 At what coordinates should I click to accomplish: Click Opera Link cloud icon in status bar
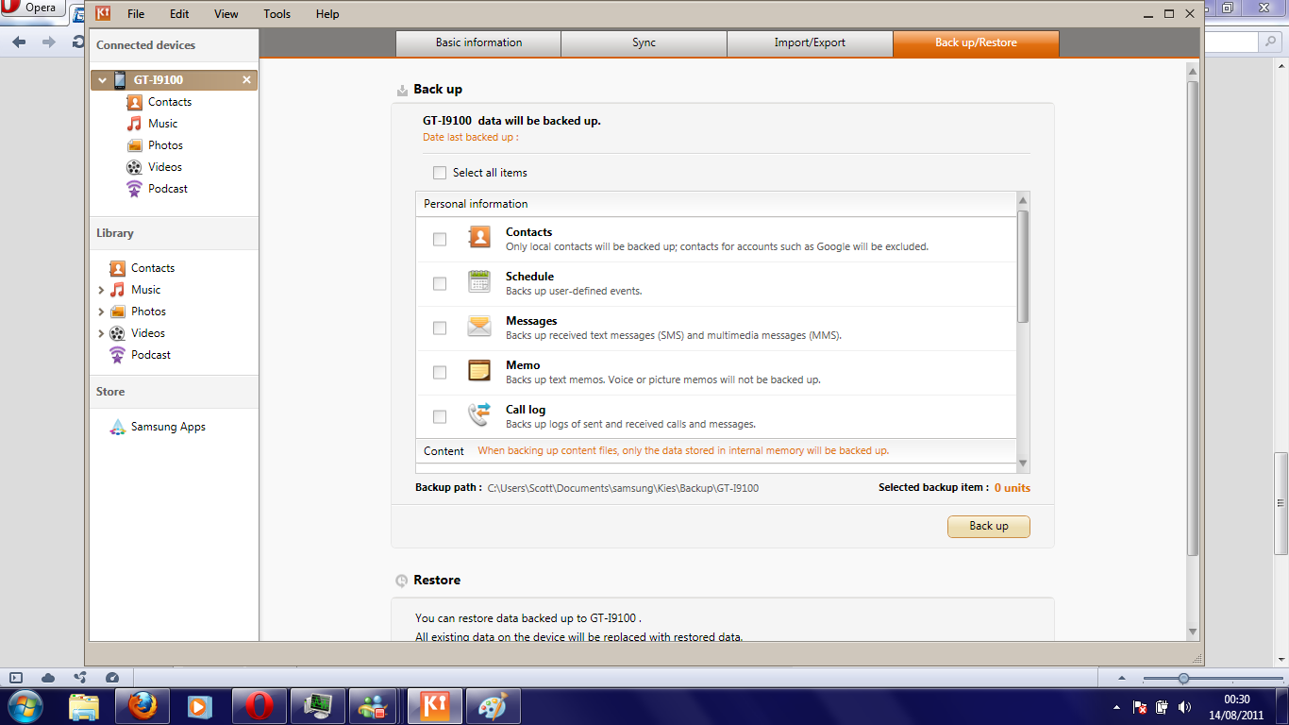coord(48,678)
